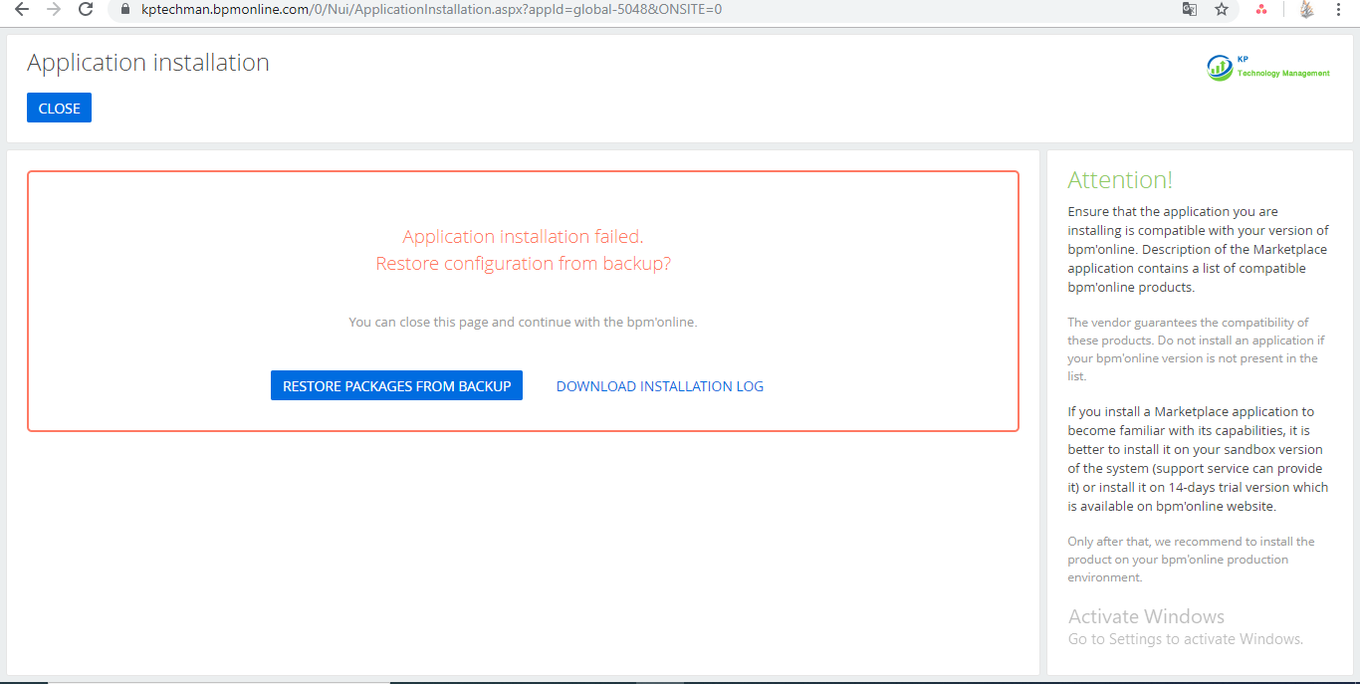The height and width of the screenshot is (684, 1360).
Task: Click 'Restore configuration from backup?' text
Action: point(523,264)
